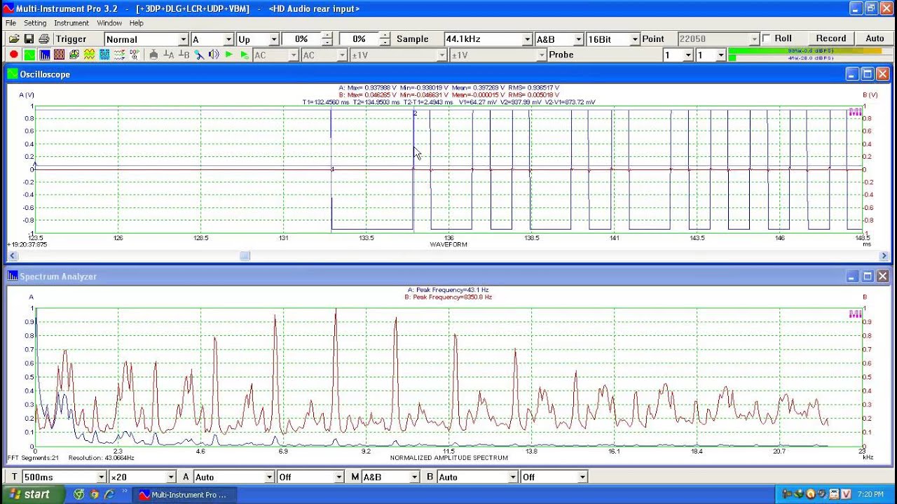The height and width of the screenshot is (504, 897).
Task: Click the A: Peak Frequency=43.1 Hz readout
Action: click(448, 290)
